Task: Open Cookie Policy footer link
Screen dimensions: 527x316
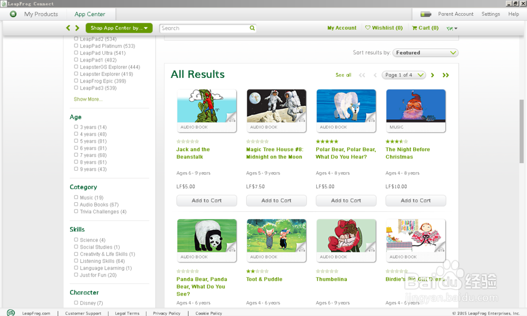Action: coord(209,313)
